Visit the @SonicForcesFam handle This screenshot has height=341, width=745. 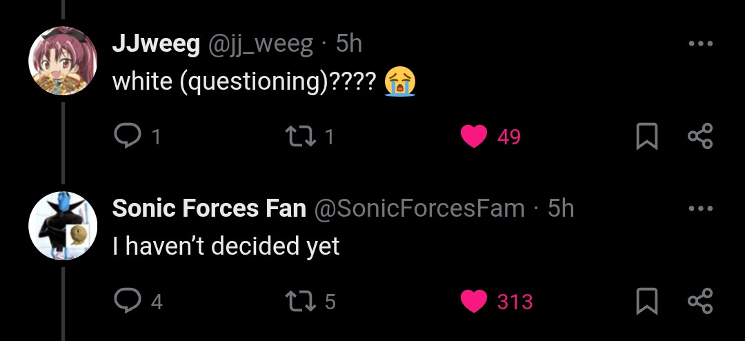click(419, 208)
